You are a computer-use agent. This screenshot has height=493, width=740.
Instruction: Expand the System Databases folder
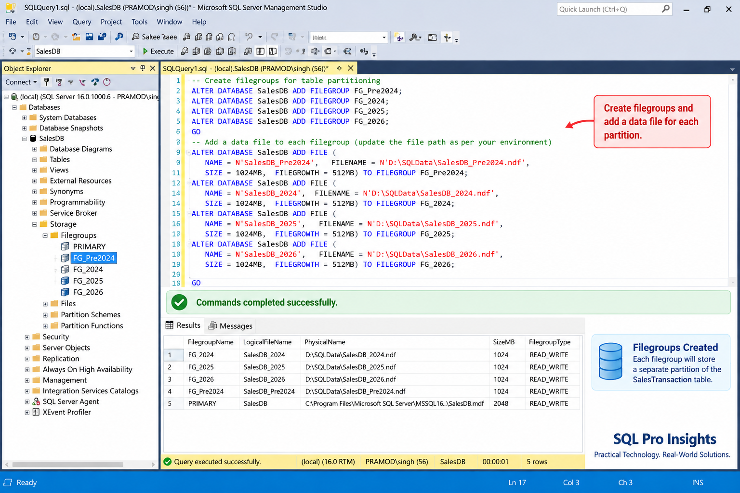click(24, 118)
